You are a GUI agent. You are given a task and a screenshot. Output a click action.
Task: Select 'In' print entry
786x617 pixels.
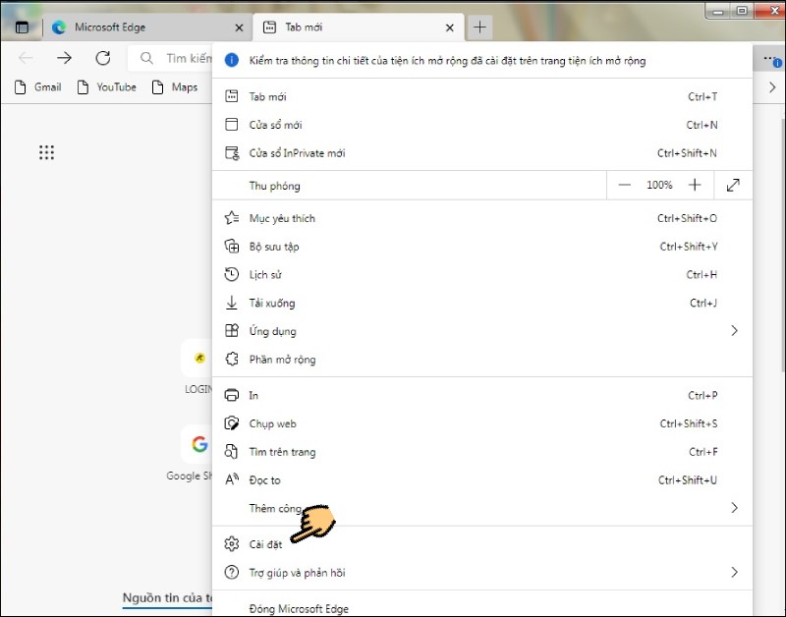click(x=482, y=396)
